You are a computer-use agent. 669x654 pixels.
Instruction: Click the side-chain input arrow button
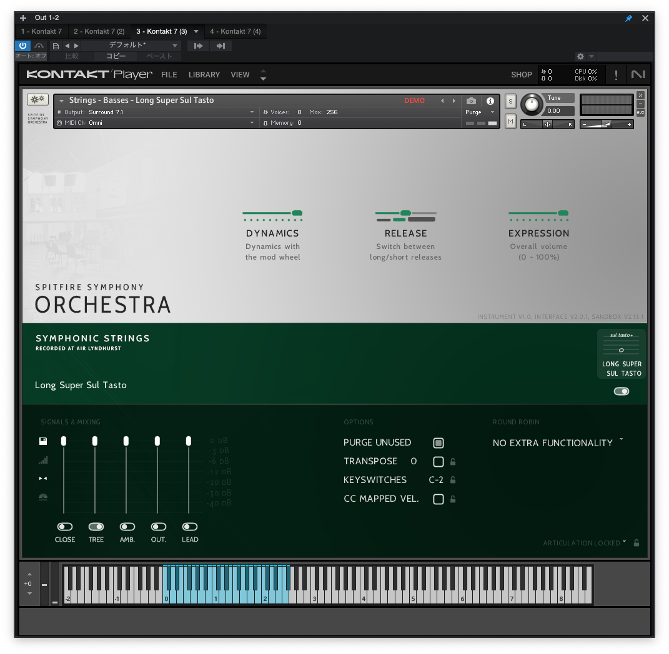(x=199, y=46)
